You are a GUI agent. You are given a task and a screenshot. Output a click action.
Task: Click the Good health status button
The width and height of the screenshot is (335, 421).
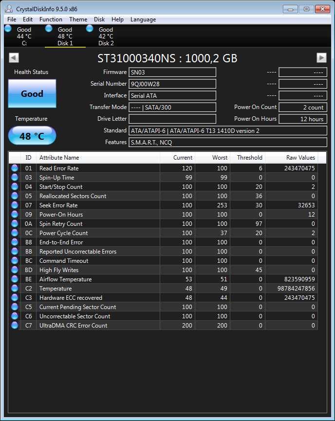(32, 93)
